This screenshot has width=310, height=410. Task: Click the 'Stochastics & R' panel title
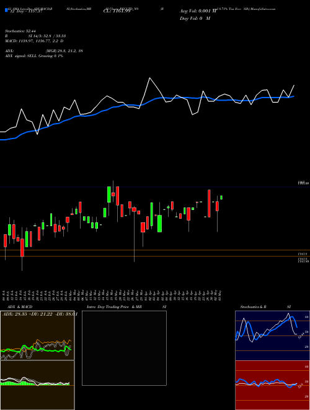pos(253,307)
